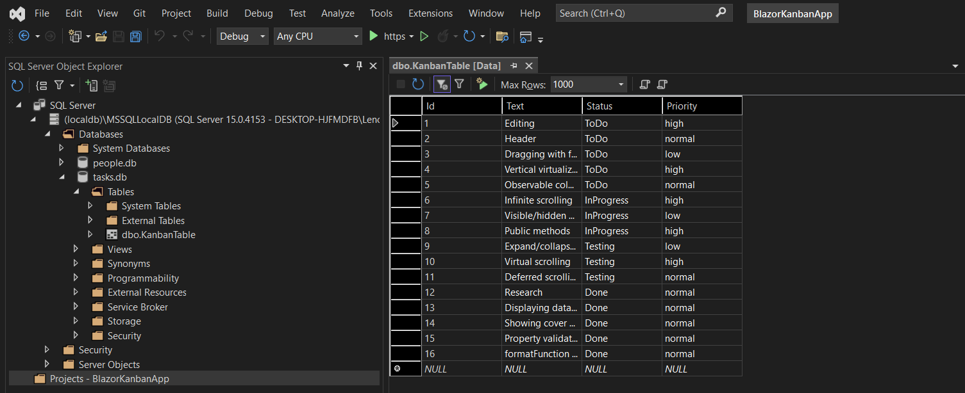Toggle auto-hide pin of SQL Server Object Explorer
This screenshot has height=393, width=965.
(359, 66)
